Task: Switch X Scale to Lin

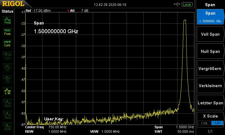Action: click(217, 123)
